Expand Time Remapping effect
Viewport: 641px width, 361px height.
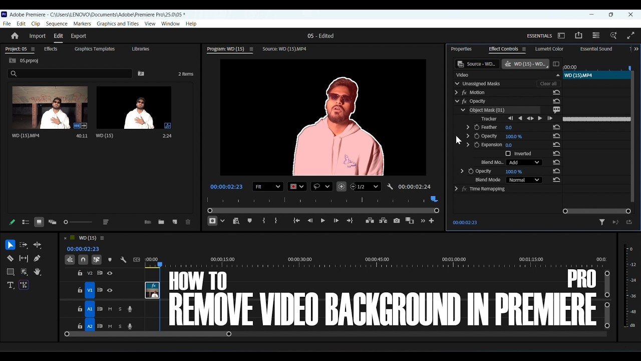tap(456, 189)
